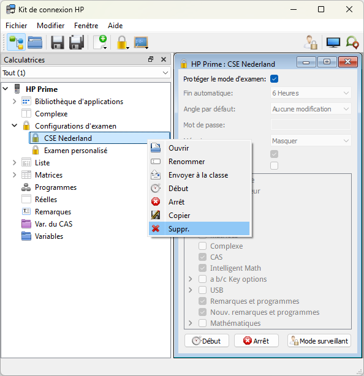
Task: Expand the USB row chevron
Action: 191,290
